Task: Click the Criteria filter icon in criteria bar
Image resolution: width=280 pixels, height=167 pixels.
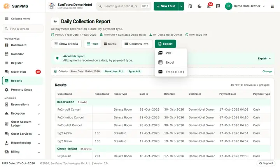Action: point(55,71)
